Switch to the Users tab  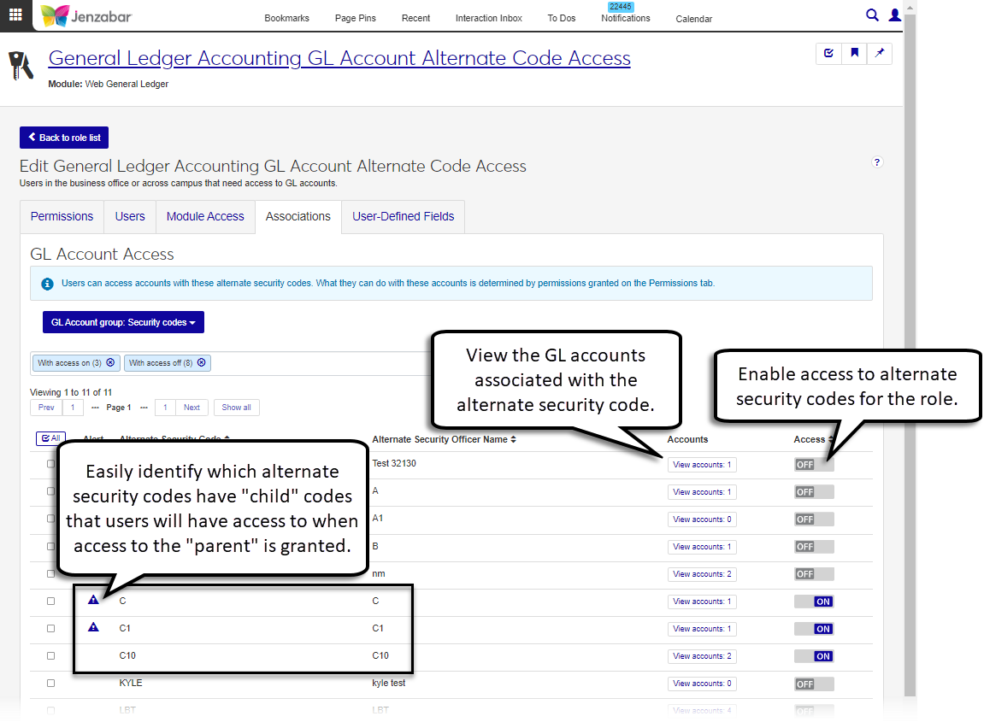(130, 216)
